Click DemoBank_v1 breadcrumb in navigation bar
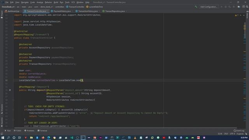 tap(8, 7)
